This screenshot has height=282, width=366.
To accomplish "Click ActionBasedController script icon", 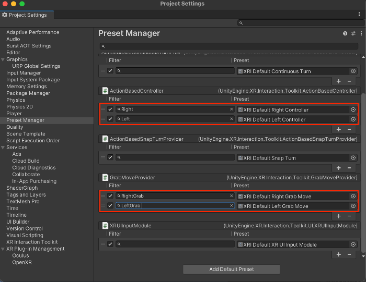I will [x=105, y=91].
